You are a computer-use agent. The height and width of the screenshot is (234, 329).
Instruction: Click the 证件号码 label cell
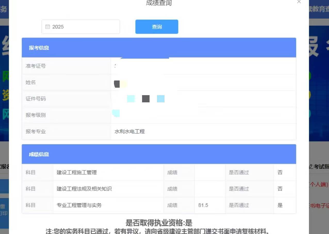[67, 99]
